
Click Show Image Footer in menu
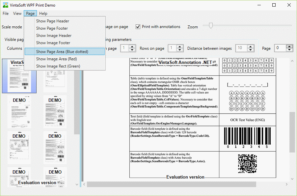click(53, 43)
